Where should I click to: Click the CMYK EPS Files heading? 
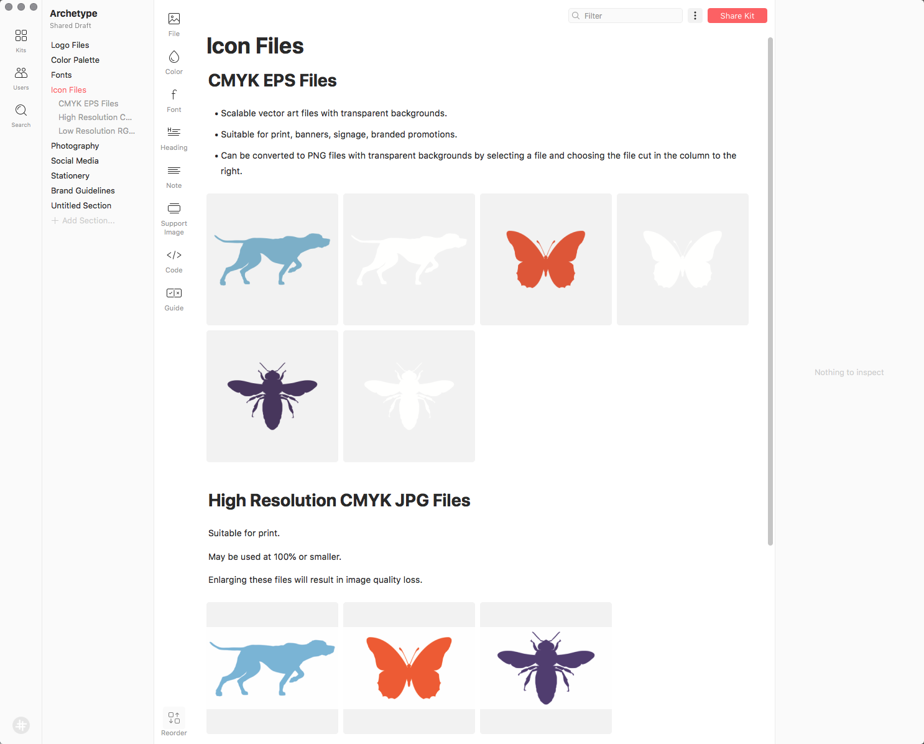[x=272, y=80]
